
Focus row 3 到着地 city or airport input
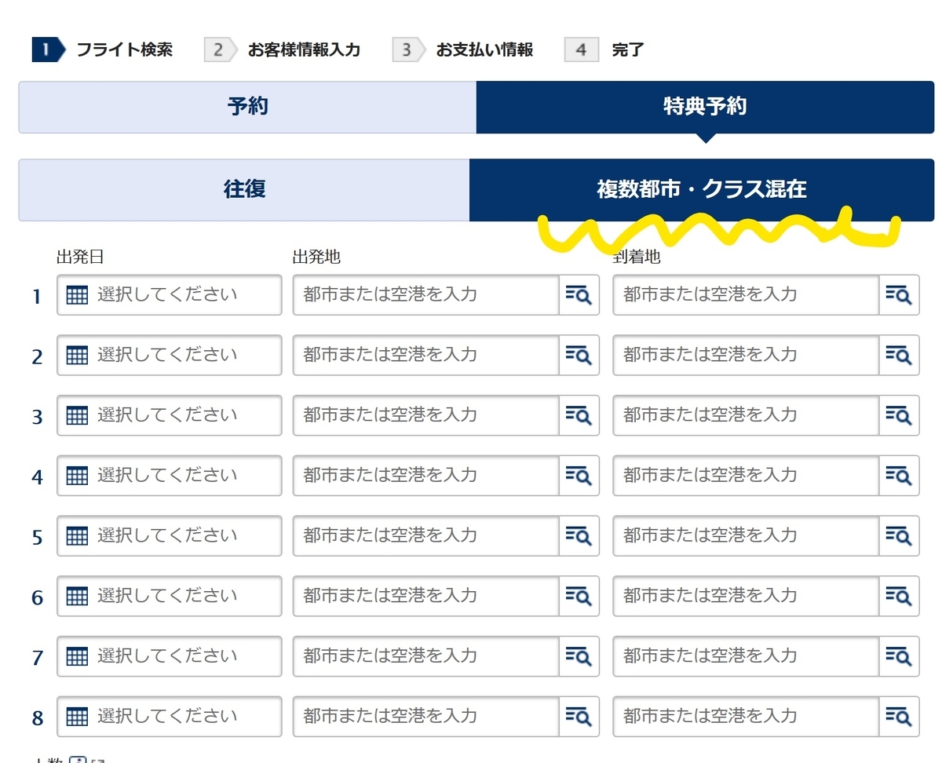(x=745, y=415)
